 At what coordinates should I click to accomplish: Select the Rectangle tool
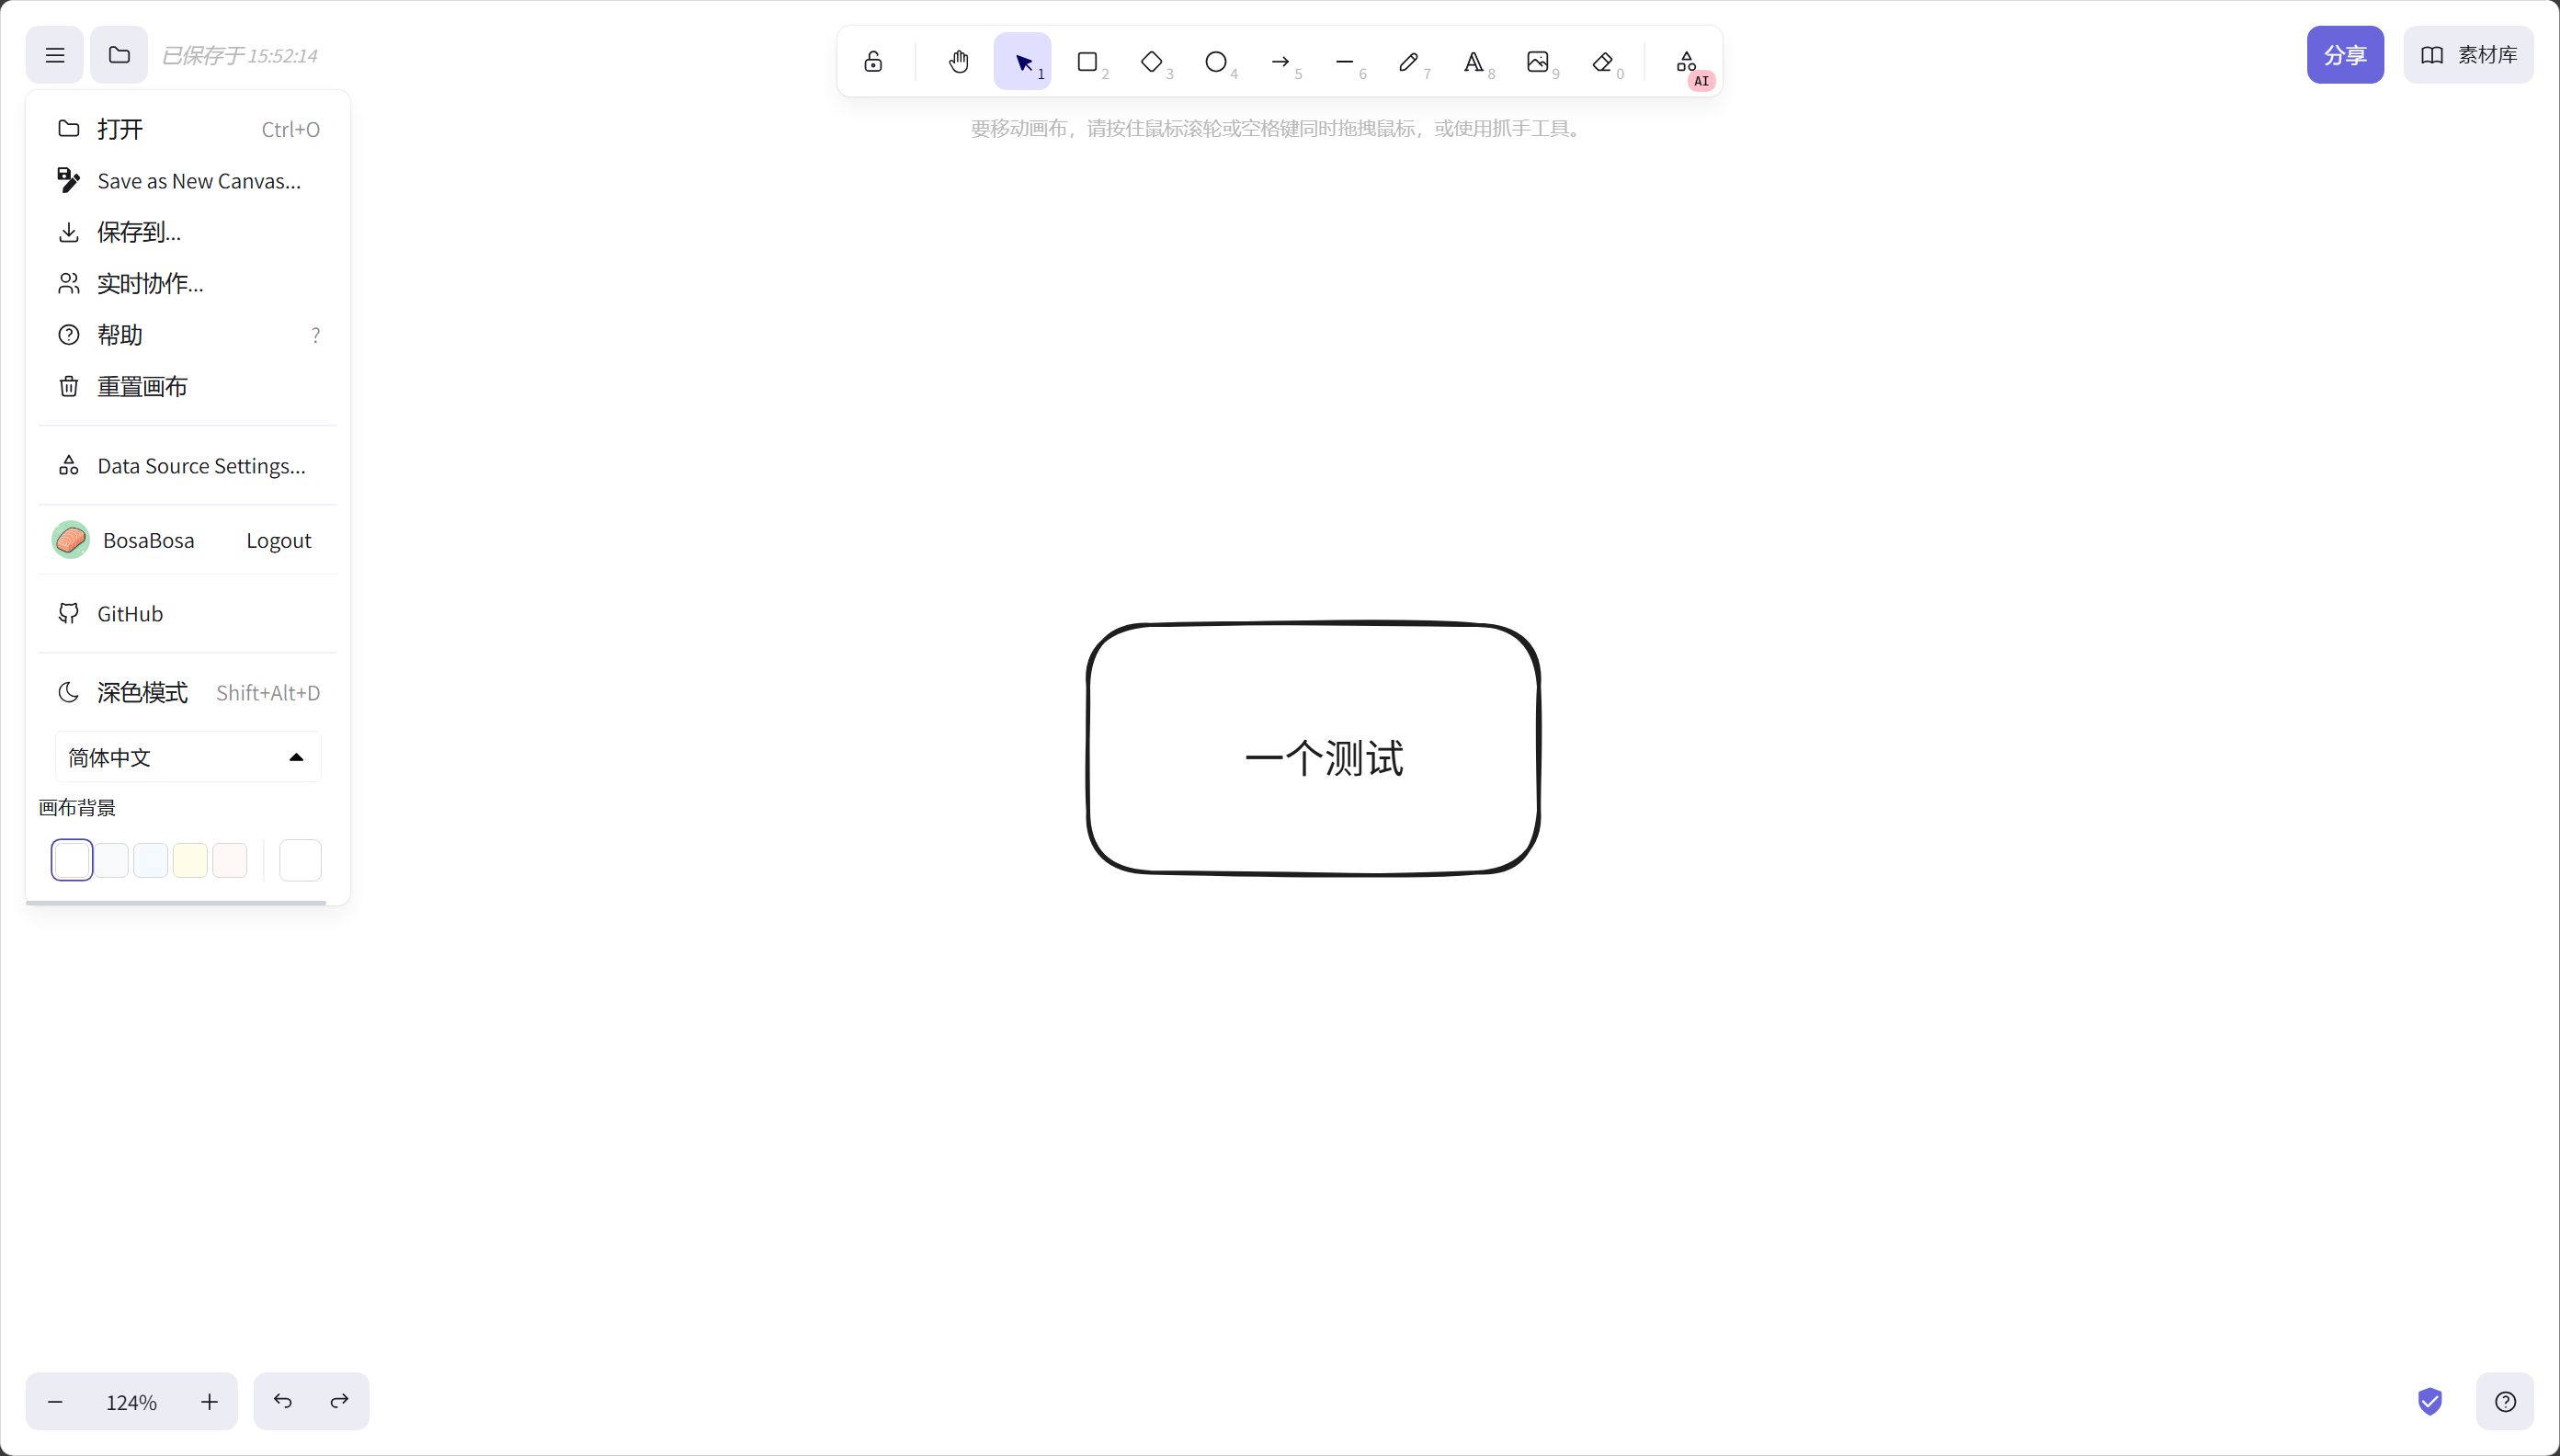[1087, 62]
